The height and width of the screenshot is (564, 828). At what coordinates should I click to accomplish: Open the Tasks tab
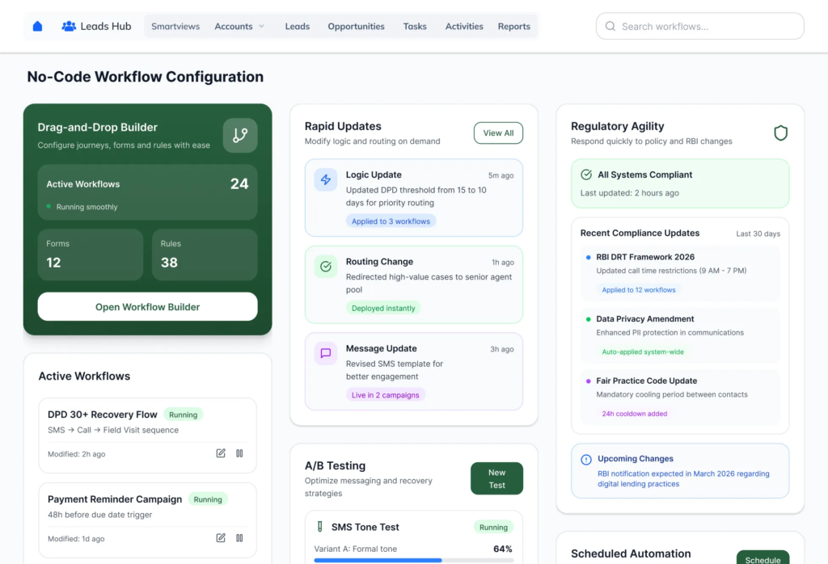[x=415, y=27]
